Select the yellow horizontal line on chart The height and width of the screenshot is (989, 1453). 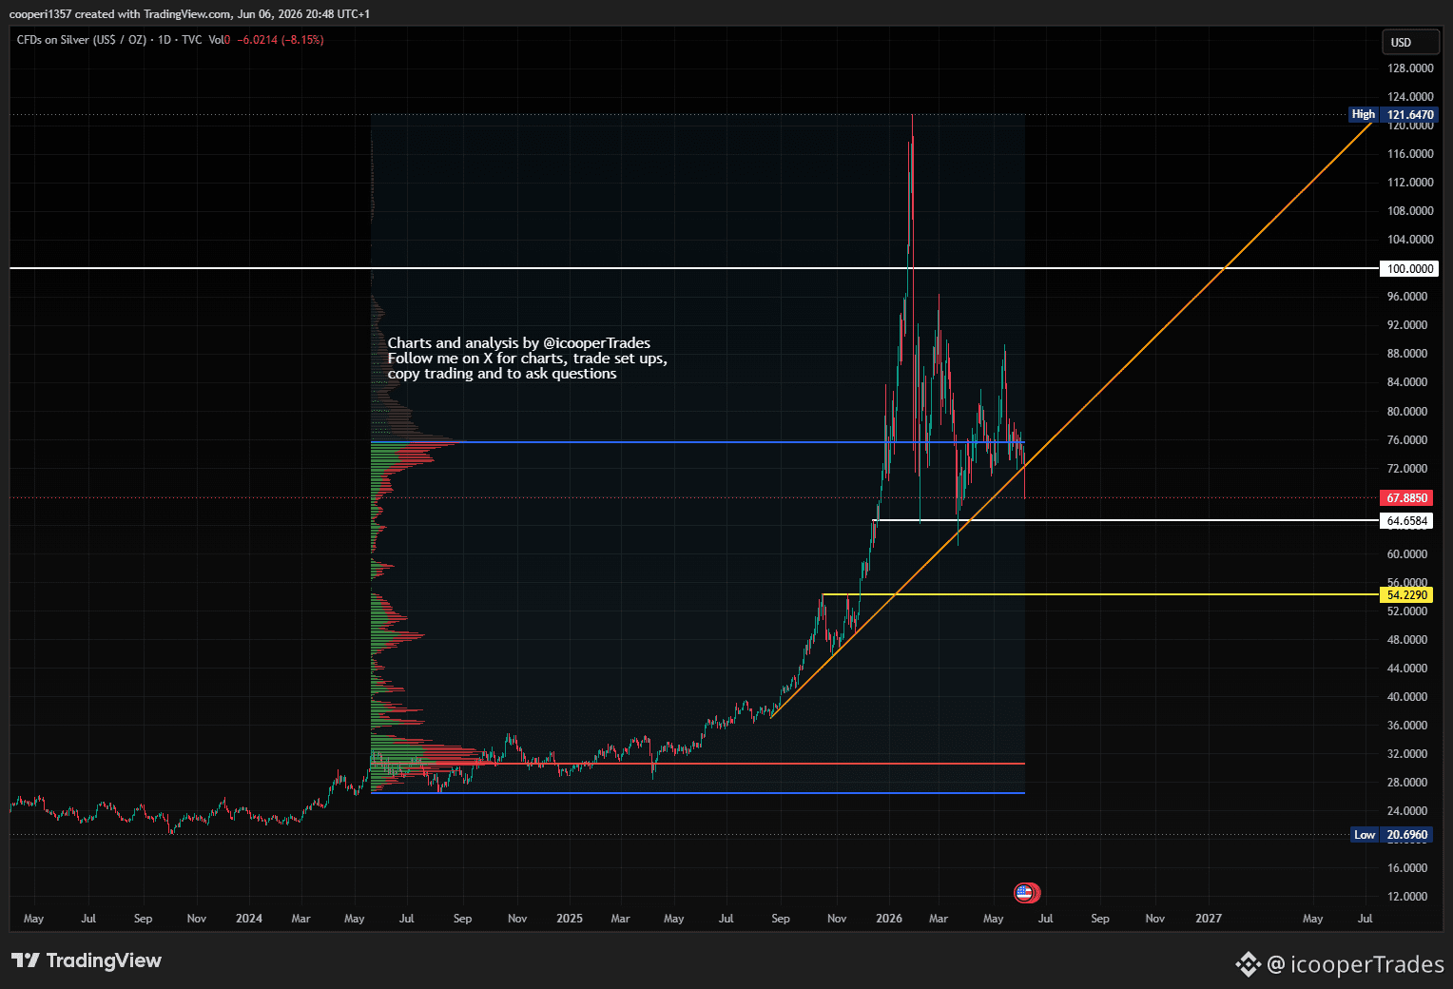1100,594
